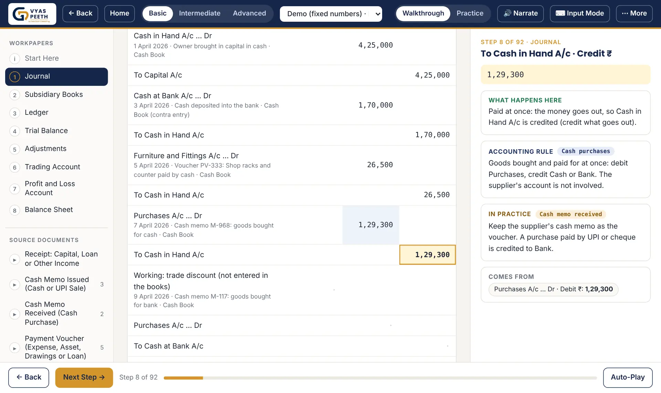Click the Next Step button
The image size is (661, 393).
pyautogui.click(x=84, y=377)
